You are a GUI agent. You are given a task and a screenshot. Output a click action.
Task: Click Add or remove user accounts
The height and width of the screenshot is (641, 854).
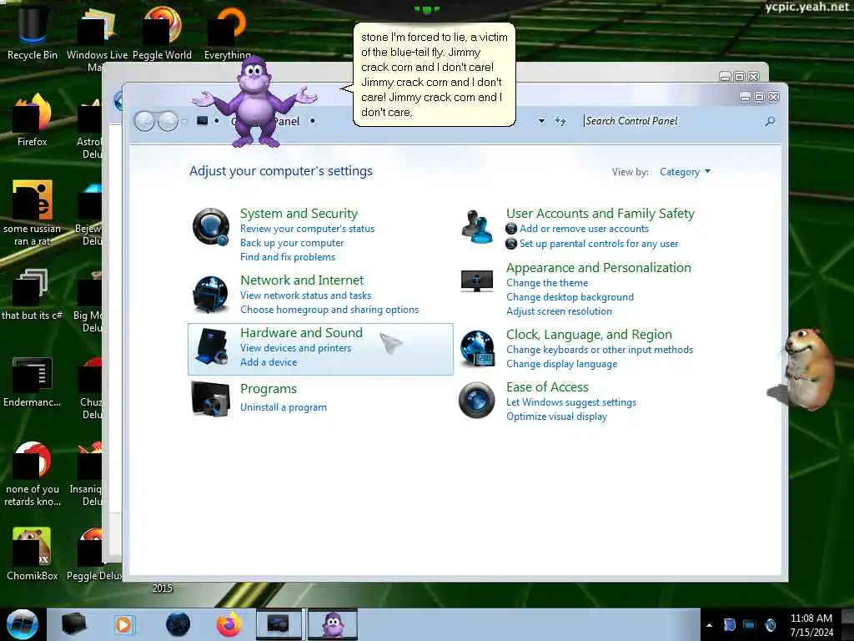click(584, 229)
